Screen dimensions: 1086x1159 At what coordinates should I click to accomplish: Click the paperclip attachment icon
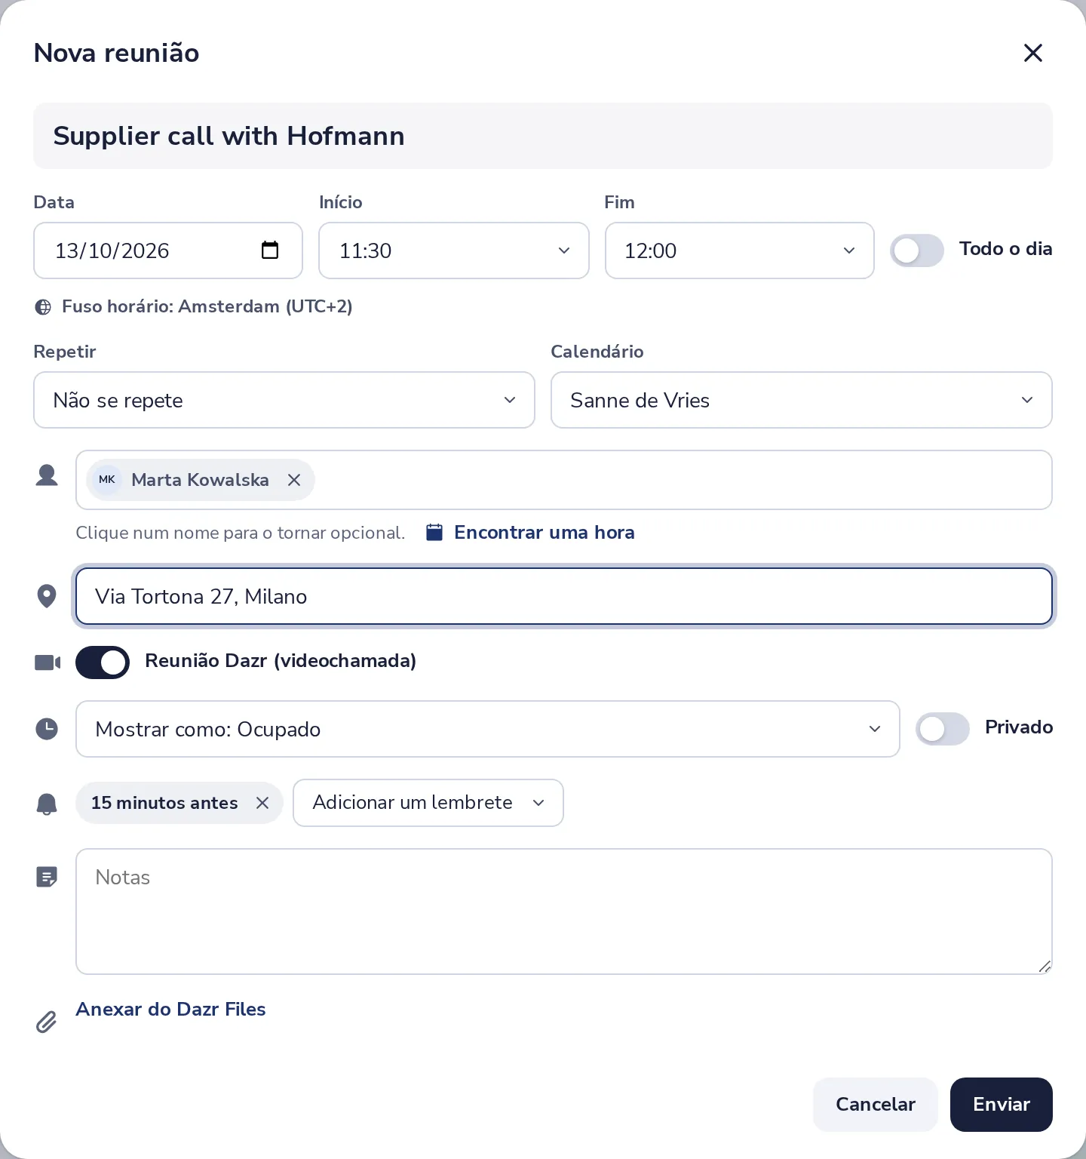pyautogui.click(x=46, y=1022)
